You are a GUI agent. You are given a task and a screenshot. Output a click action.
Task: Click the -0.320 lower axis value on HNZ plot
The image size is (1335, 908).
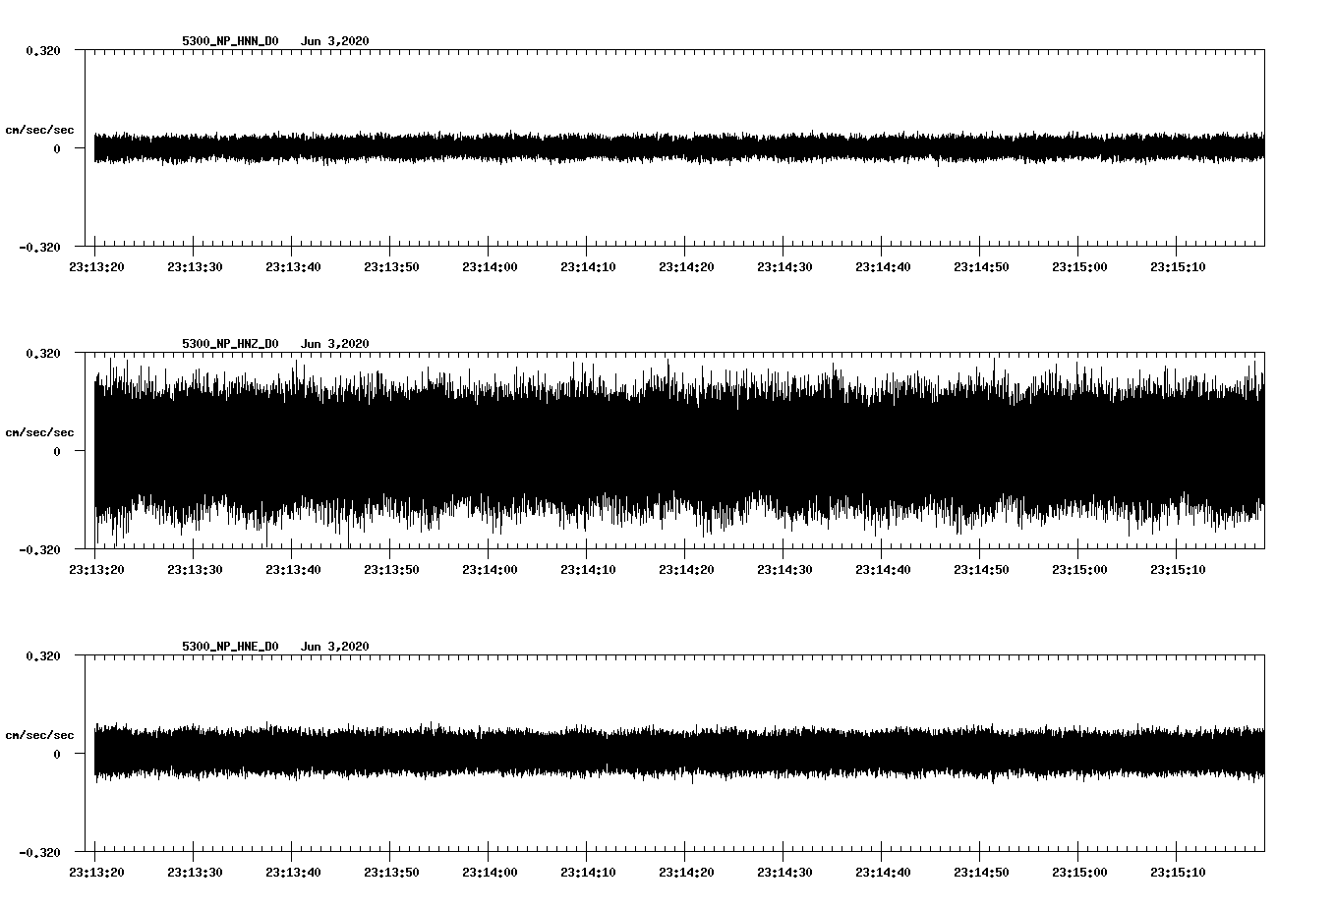(39, 549)
